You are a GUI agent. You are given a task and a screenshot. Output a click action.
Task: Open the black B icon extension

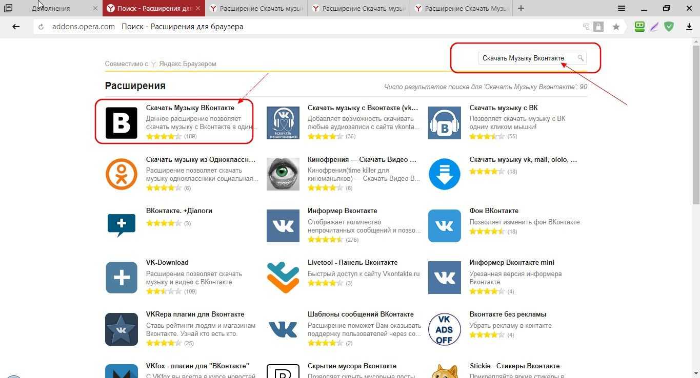(122, 123)
